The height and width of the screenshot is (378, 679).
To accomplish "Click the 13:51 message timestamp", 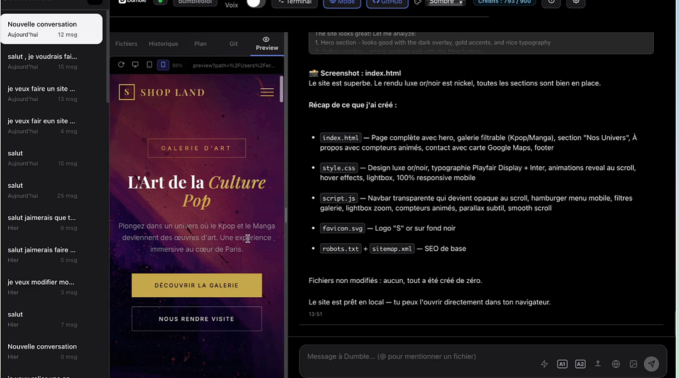I will click(315, 314).
